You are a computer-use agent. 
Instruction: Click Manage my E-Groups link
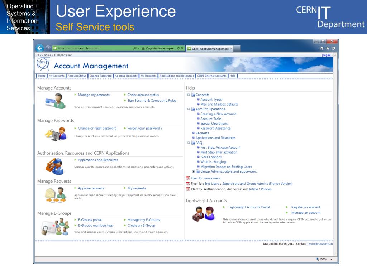[x=144, y=220]
